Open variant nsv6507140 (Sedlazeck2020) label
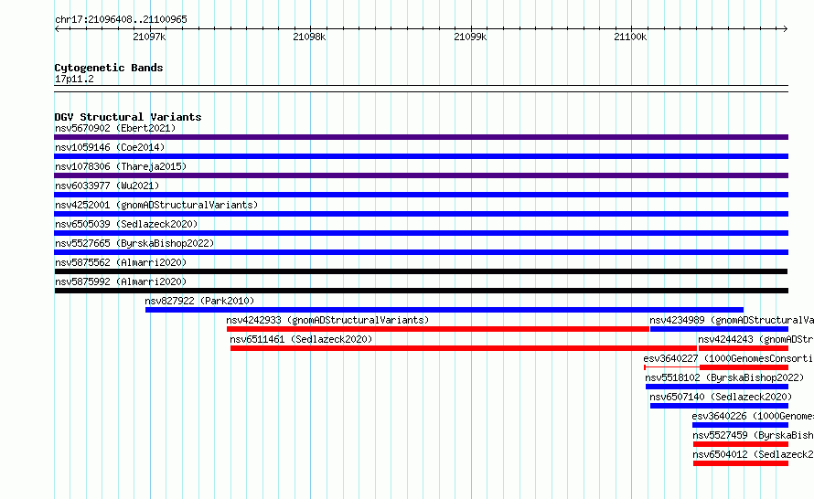 [721, 397]
